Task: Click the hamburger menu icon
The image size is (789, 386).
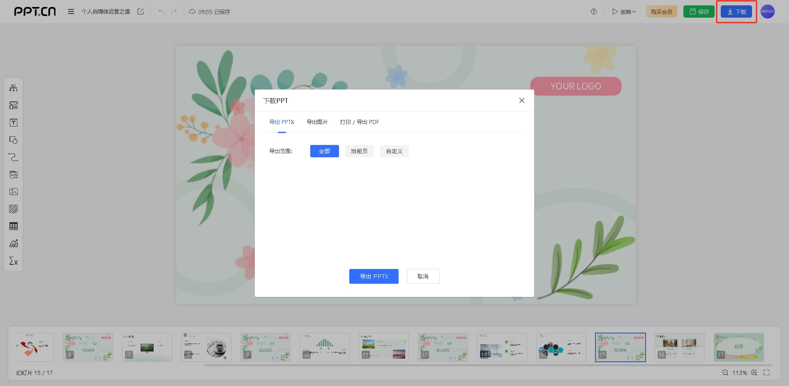Action: coord(71,11)
